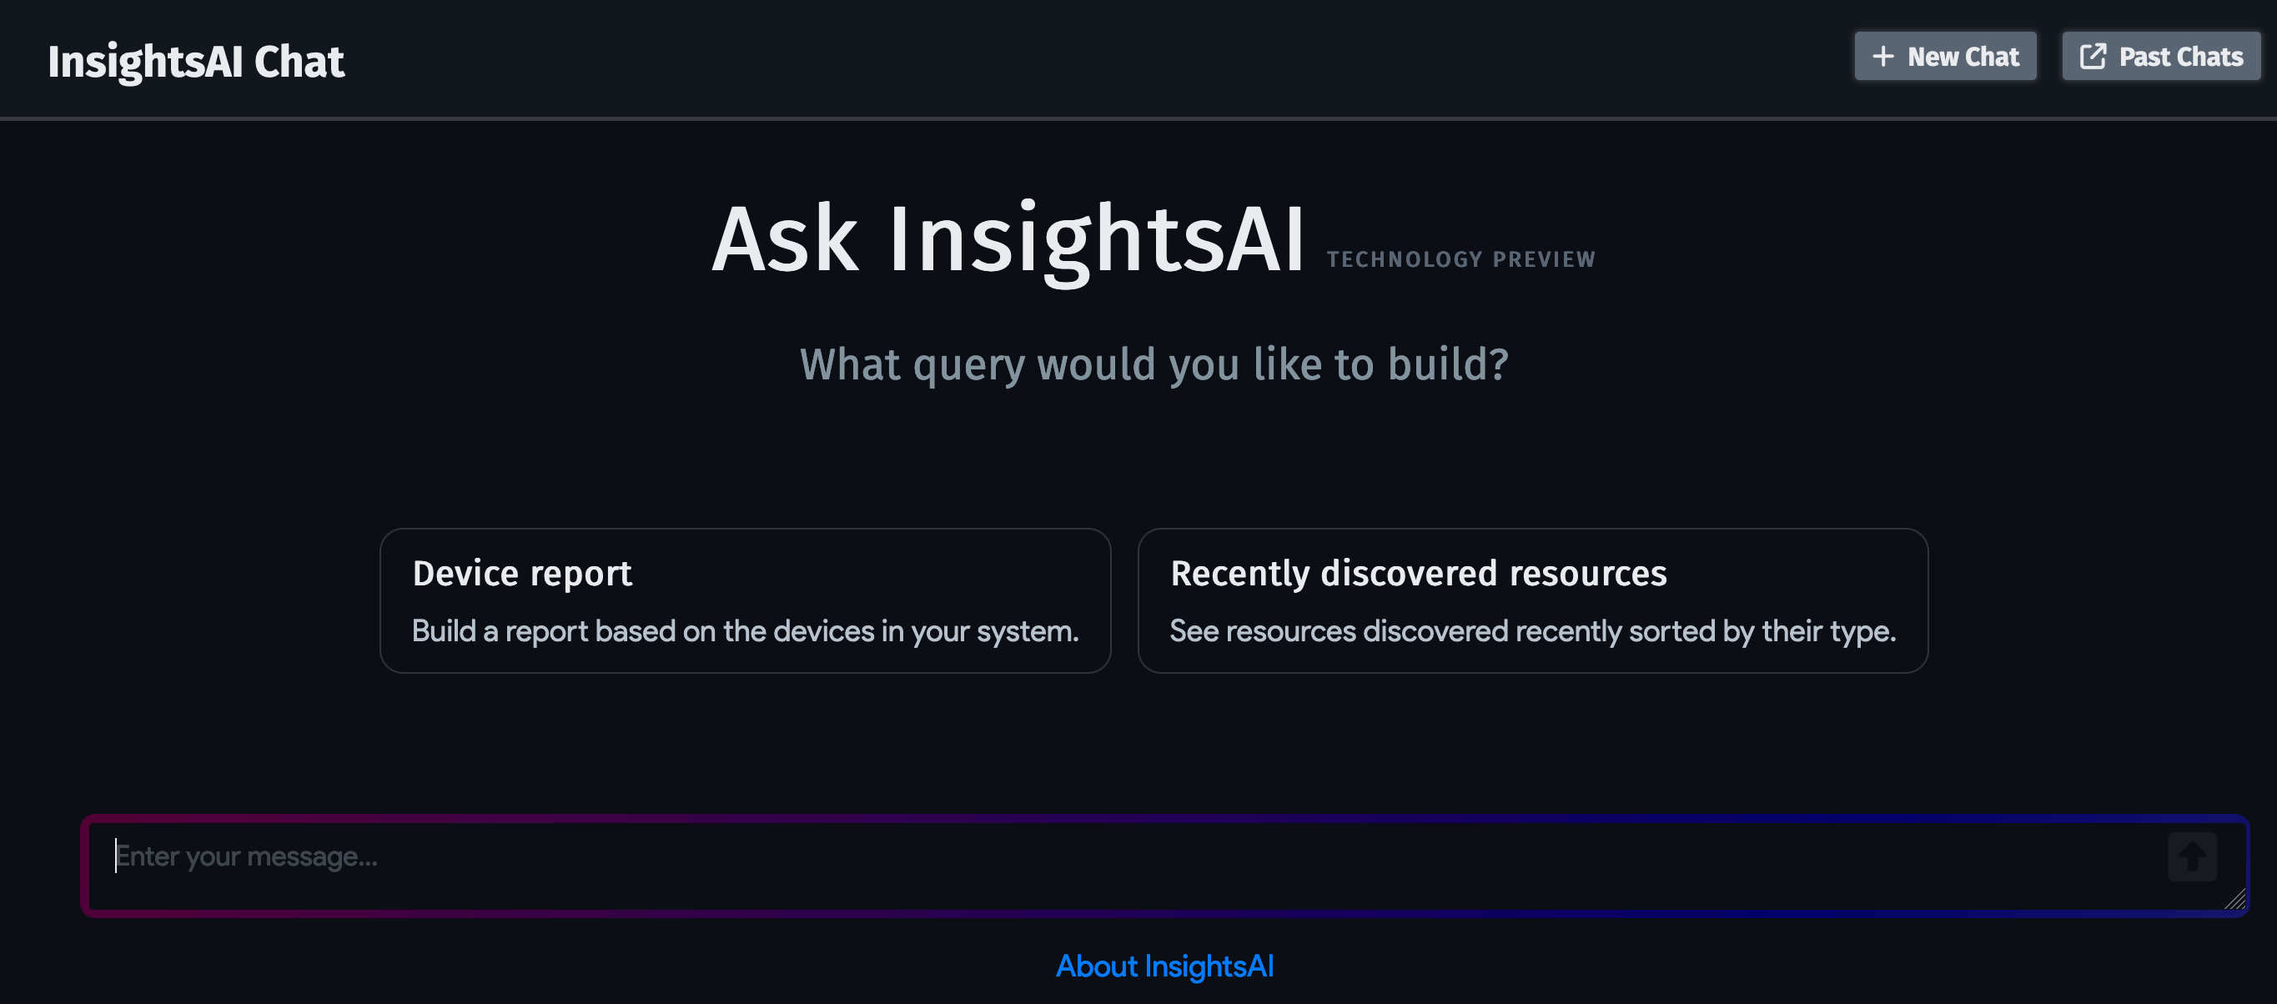2277x1004 pixels.
Task: Select the Device report suggestion card
Action: coord(745,600)
